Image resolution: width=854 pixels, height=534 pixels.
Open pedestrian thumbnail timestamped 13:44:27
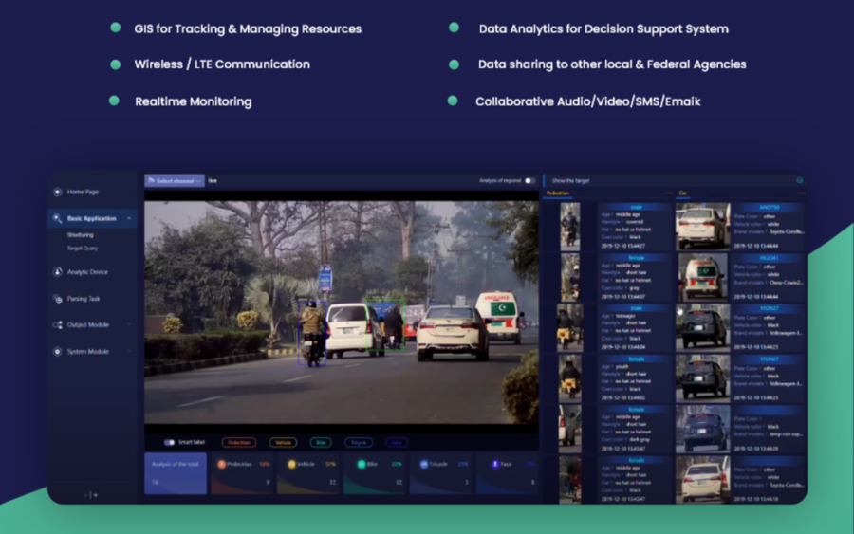569,227
